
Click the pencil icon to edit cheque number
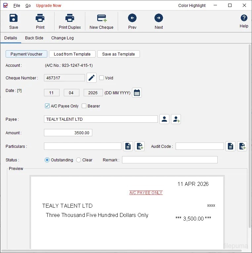(x=92, y=78)
